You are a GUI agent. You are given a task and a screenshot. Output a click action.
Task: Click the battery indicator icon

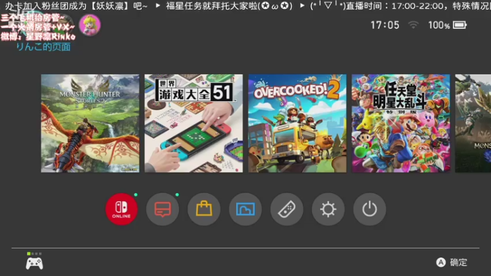[460, 25]
